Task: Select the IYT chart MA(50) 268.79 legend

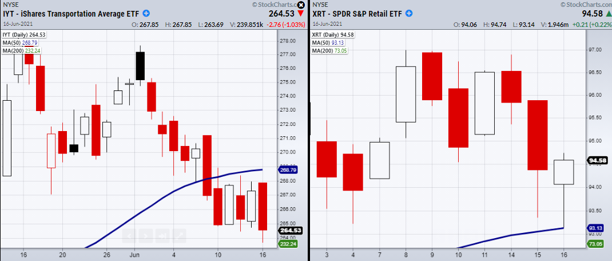Action: click(x=20, y=42)
